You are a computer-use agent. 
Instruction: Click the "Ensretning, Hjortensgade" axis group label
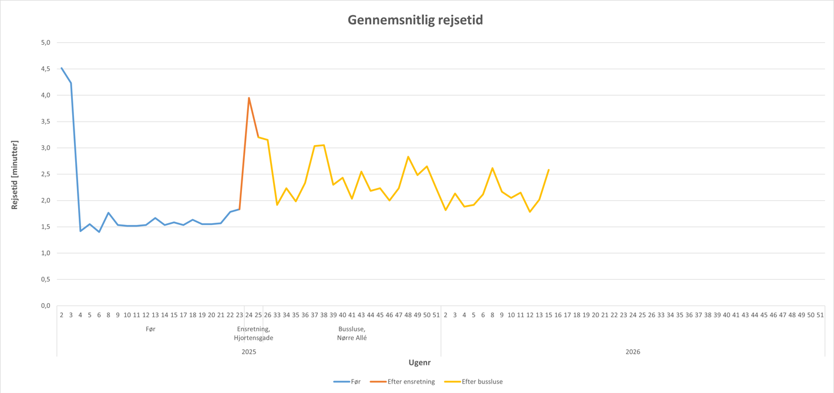[x=253, y=334]
